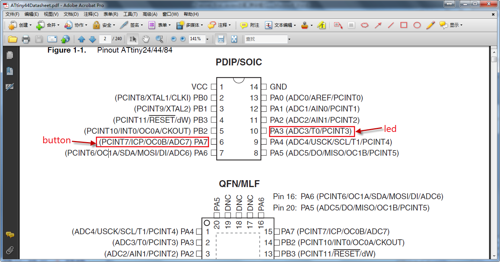Screen dimensions: 500x262
Task: Click the email envelope icon
Action: point(52,39)
